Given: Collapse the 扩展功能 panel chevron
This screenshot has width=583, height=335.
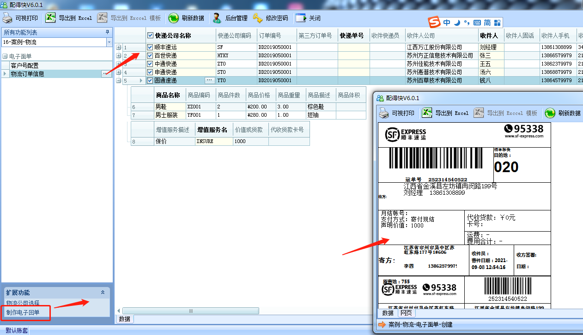Looking at the screenshot, I should [103, 292].
